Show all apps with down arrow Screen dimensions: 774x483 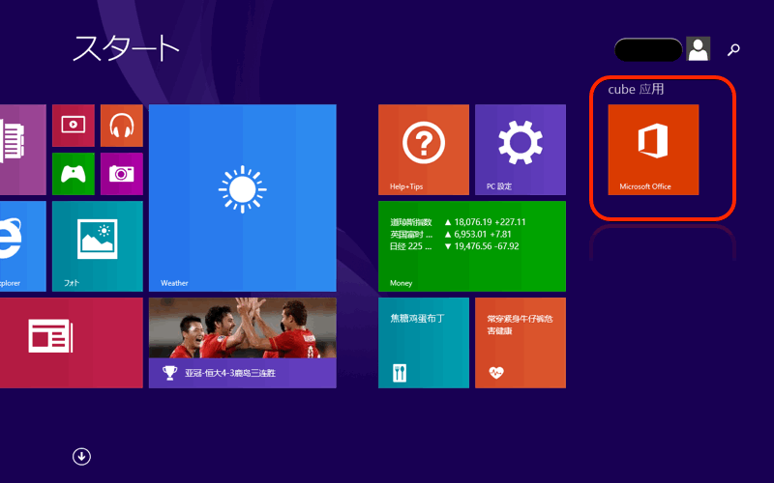pos(81,456)
